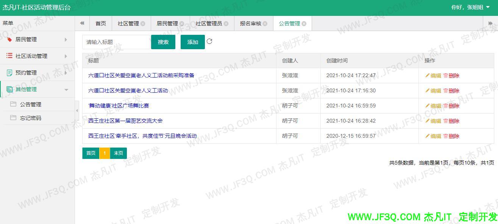Open the 张姐姐 user dropdown menu
This screenshot has height=224, width=498.
pyautogui.click(x=471, y=6)
